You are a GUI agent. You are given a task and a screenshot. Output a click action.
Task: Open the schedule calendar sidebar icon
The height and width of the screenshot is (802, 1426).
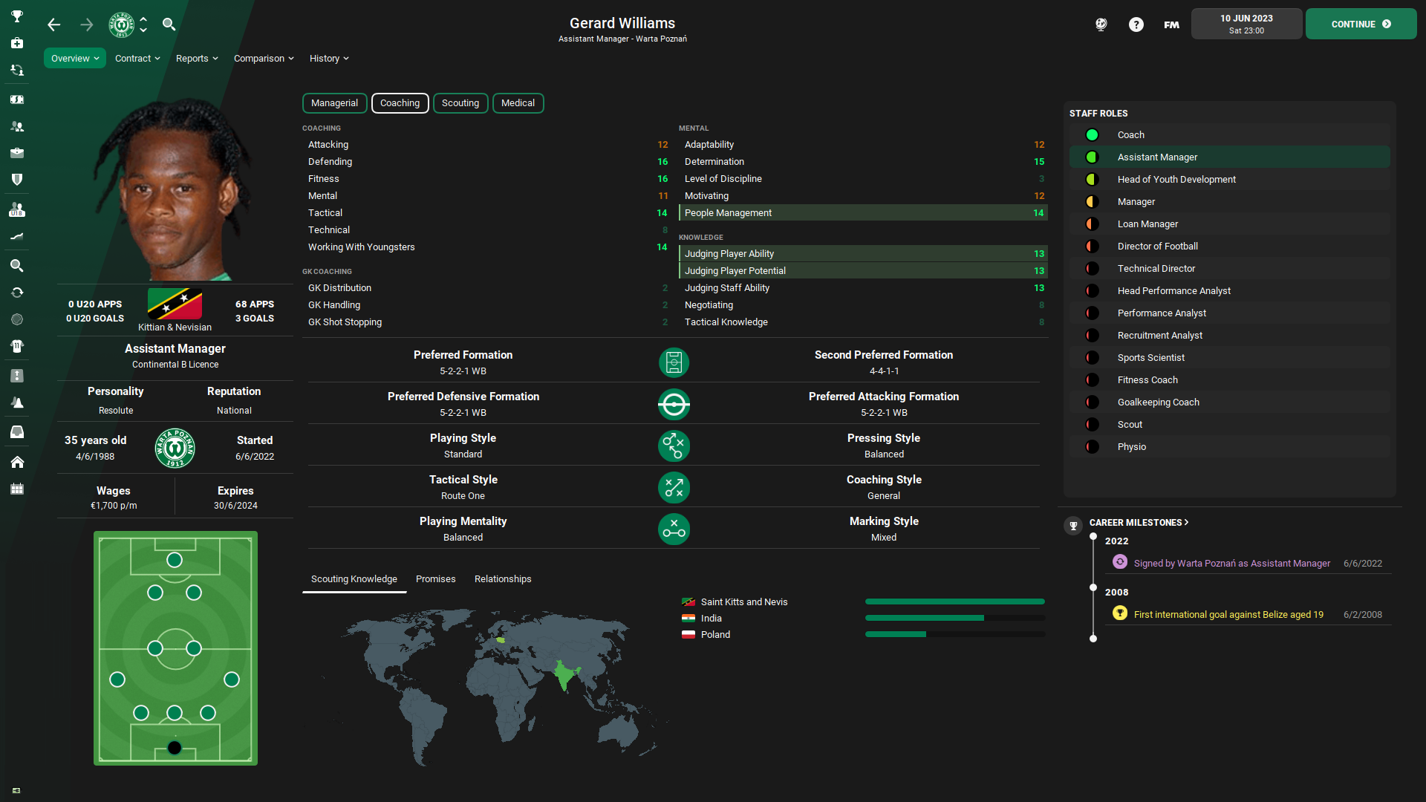tap(16, 489)
